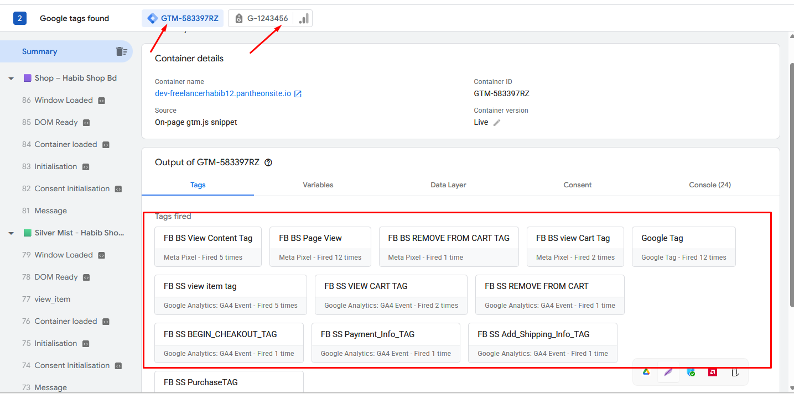This screenshot has width=794, height=394.
Task: Open FB BS REMOVE FROM CART TAG card
Action: coord(449,246)
